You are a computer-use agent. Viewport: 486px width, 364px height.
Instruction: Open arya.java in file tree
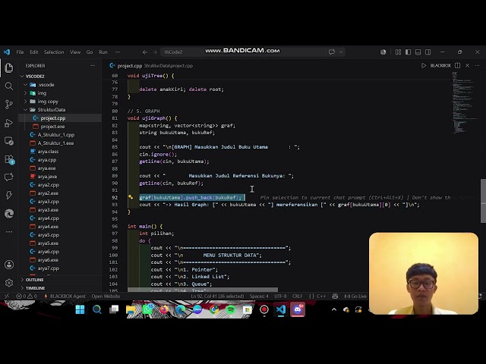[47, 177]
